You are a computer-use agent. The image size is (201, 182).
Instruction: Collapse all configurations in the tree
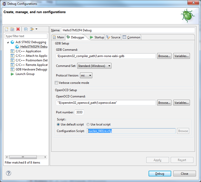coord(26,29)
